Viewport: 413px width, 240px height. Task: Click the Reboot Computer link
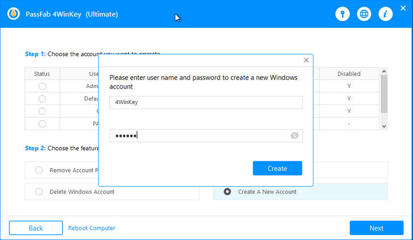(92, 228)
